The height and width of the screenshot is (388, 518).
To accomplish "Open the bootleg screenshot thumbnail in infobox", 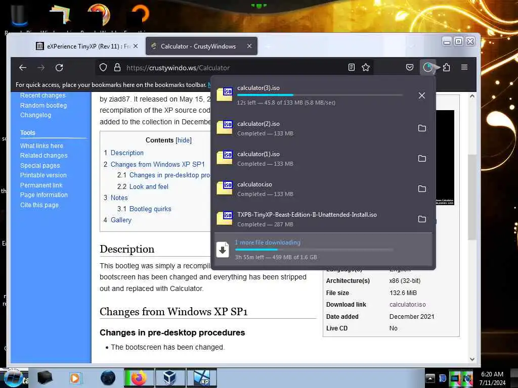I will (445, 158).
